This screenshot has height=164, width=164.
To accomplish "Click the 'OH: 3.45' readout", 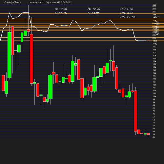I will pos(127,13).
